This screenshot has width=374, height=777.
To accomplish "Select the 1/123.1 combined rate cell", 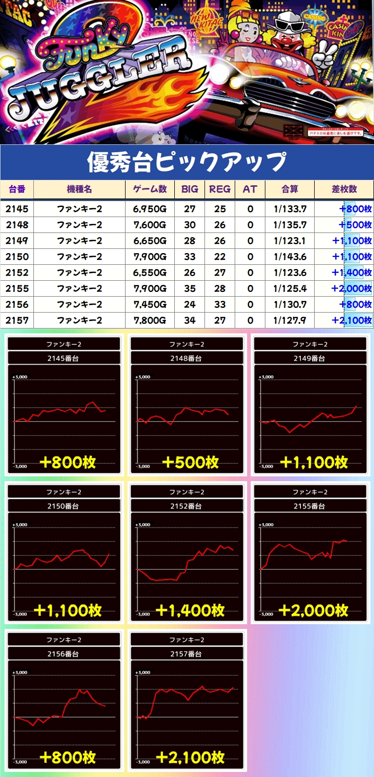I will 290,241.
